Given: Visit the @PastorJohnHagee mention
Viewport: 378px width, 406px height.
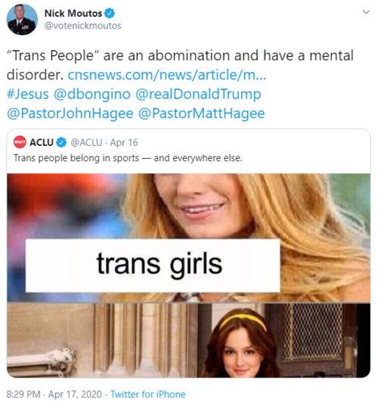Looking at the screenshot, I should [x=70, y=113].
